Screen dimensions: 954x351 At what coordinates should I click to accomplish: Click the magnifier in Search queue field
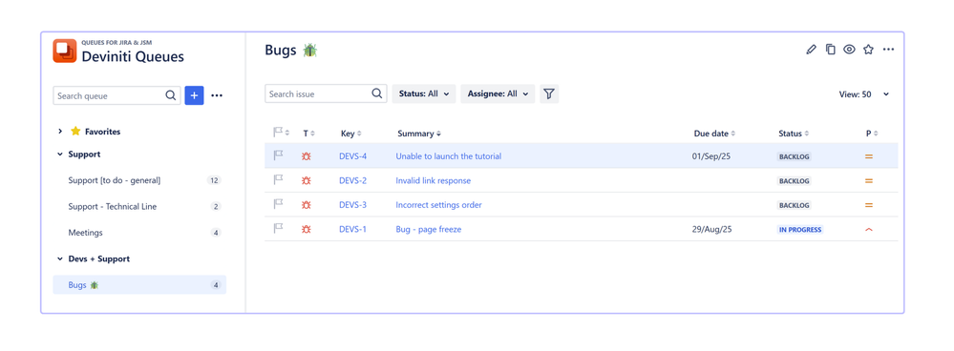click(x=171, y=95)
